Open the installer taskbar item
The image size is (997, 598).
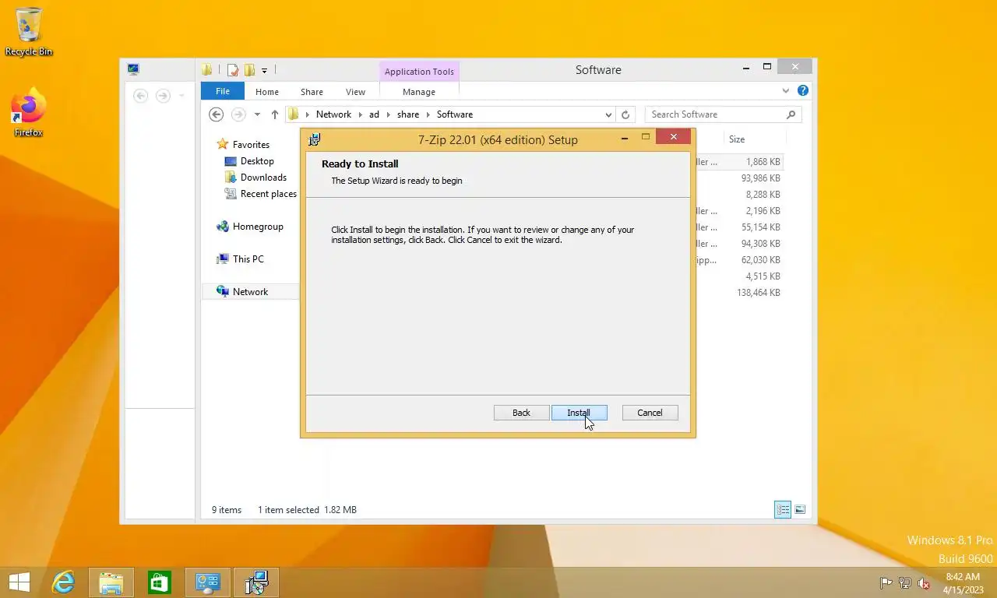point(256,582)
